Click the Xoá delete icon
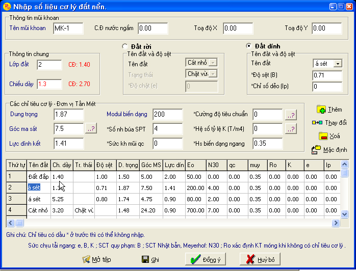 point(322,136)
